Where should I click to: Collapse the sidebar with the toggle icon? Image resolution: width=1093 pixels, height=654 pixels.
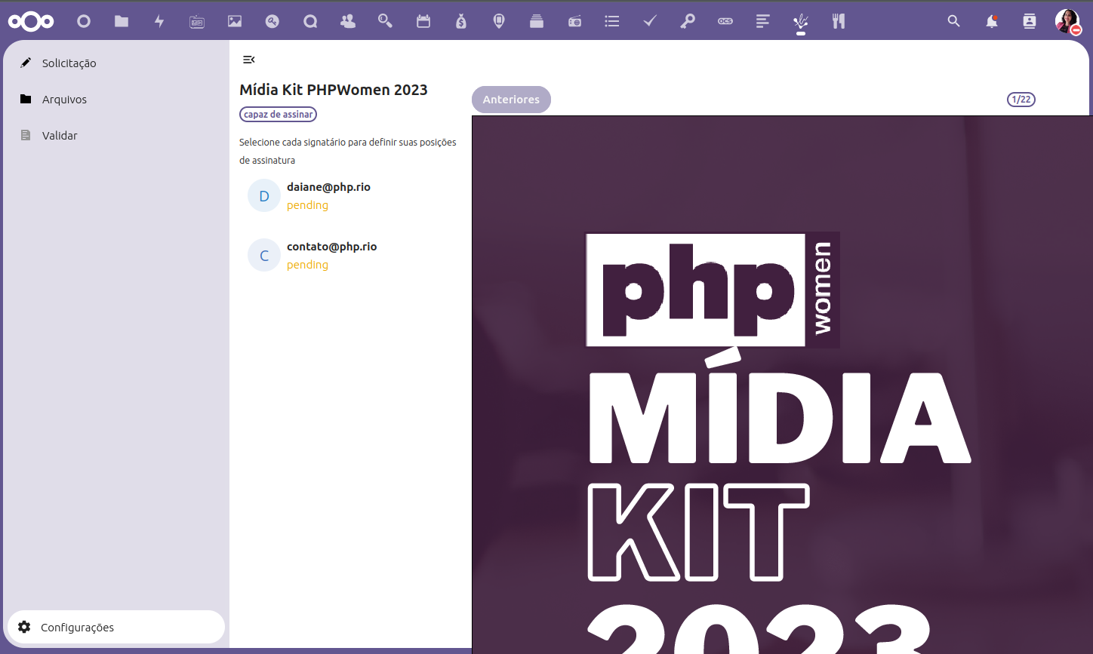(248, 60)
